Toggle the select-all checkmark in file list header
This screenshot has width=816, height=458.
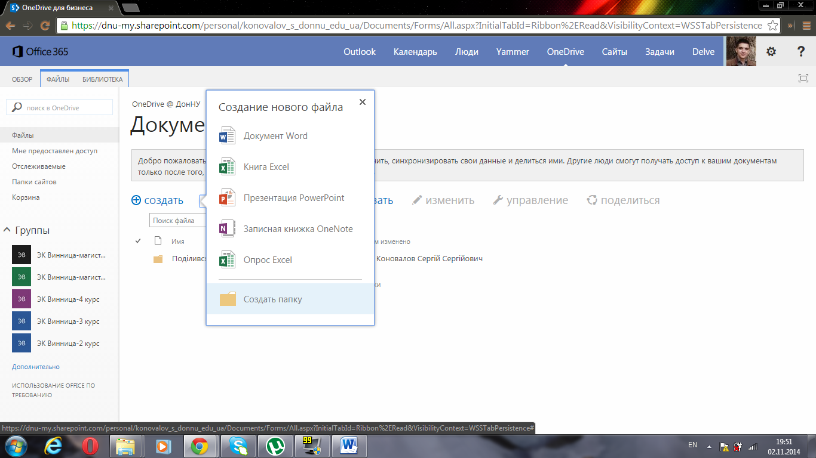click(x=138, y=241)
